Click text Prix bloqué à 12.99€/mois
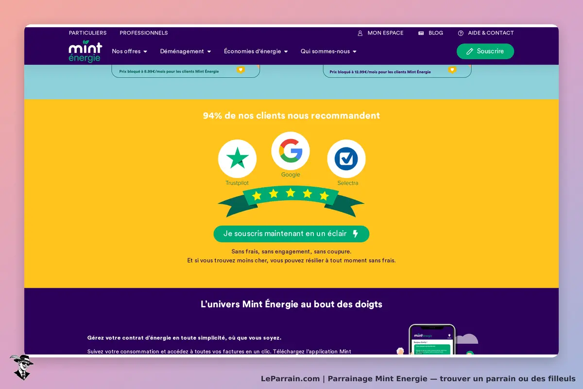 click(x=380, y=72)
